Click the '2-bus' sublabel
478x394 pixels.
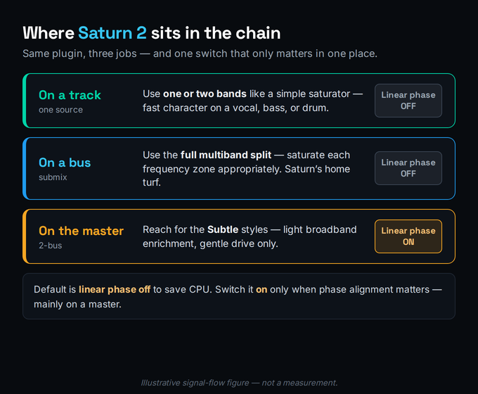51,246
